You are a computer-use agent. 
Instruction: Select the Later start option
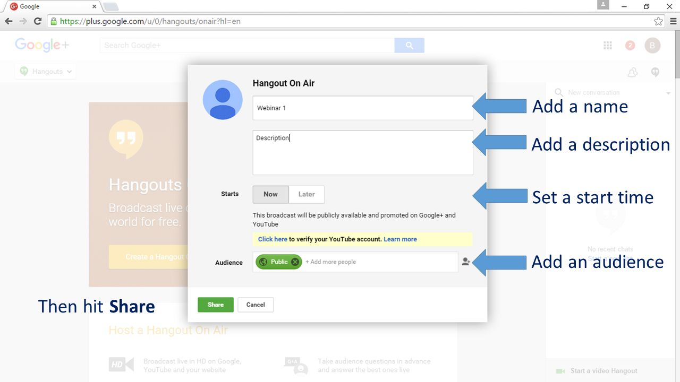coord(307,194)
